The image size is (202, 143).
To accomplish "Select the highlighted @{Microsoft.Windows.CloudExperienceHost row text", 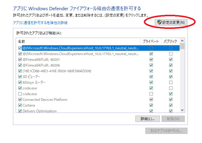I will (x=80, y=48).
